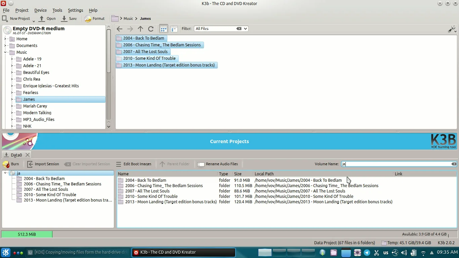
Task: Click the Open project toolbar button
Action: point(47,18)
